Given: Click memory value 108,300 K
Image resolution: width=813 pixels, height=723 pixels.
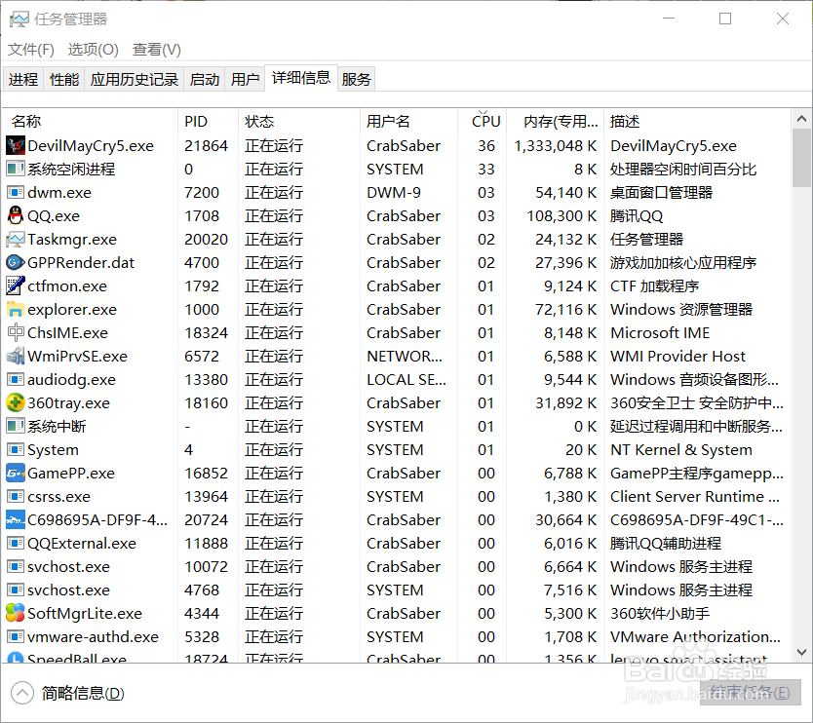Looking at the screenshot, I should [x=561, y=215].
